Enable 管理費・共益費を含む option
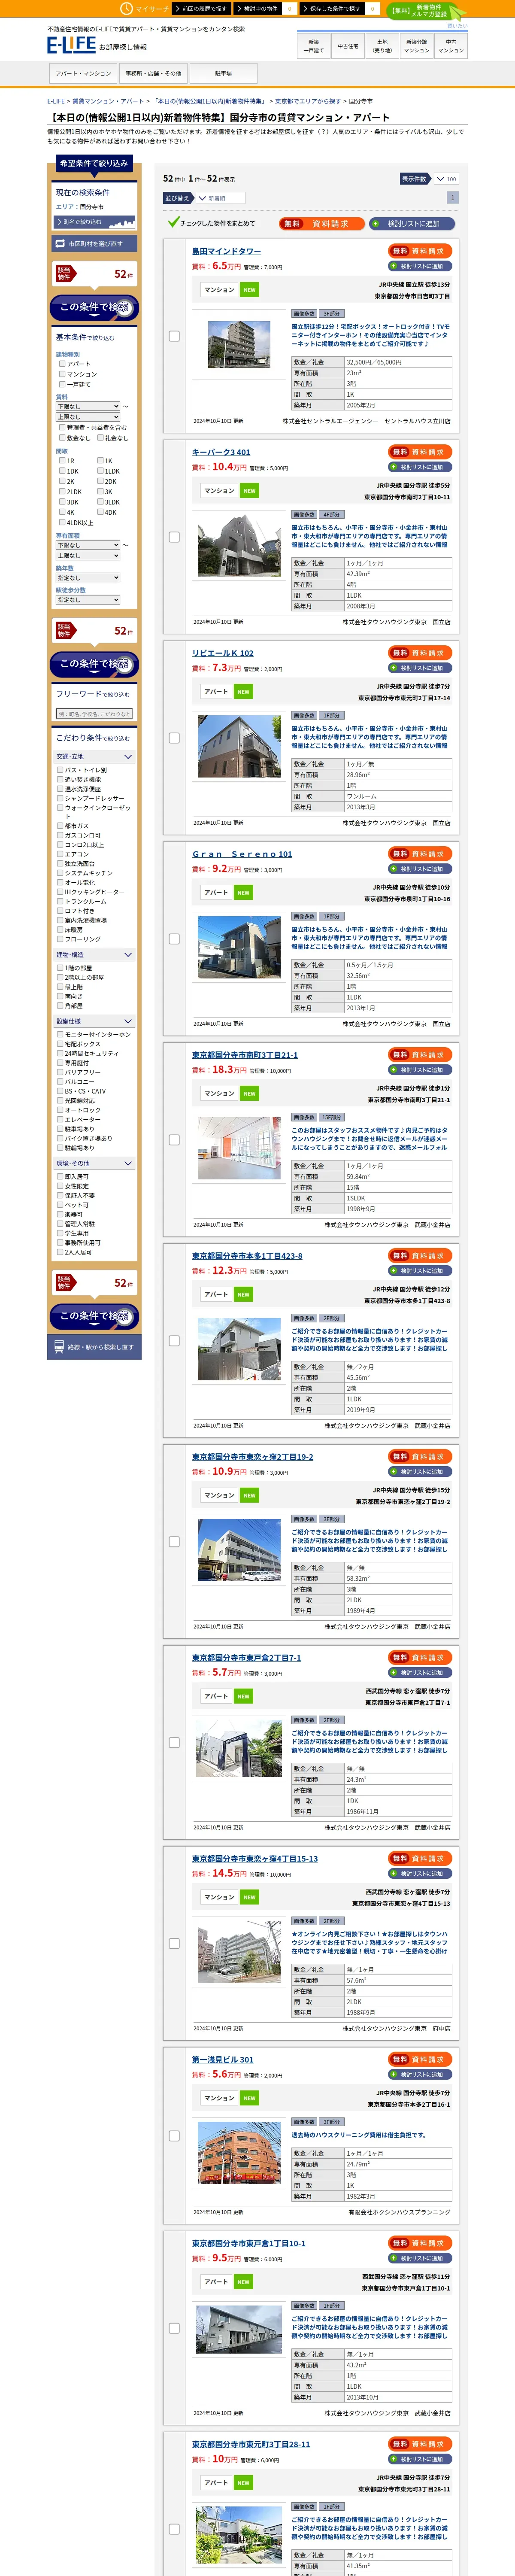The height and width of the screenshot is (2576, 515). click(62, 427)
